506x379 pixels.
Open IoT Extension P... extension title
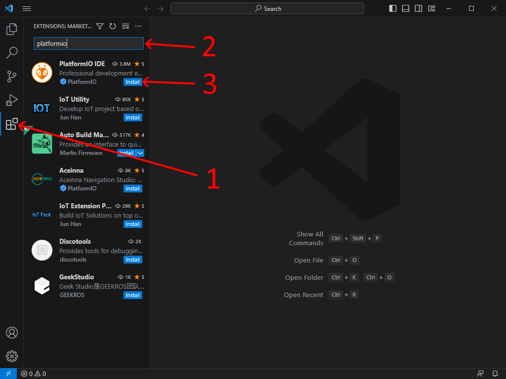point(85,206)
